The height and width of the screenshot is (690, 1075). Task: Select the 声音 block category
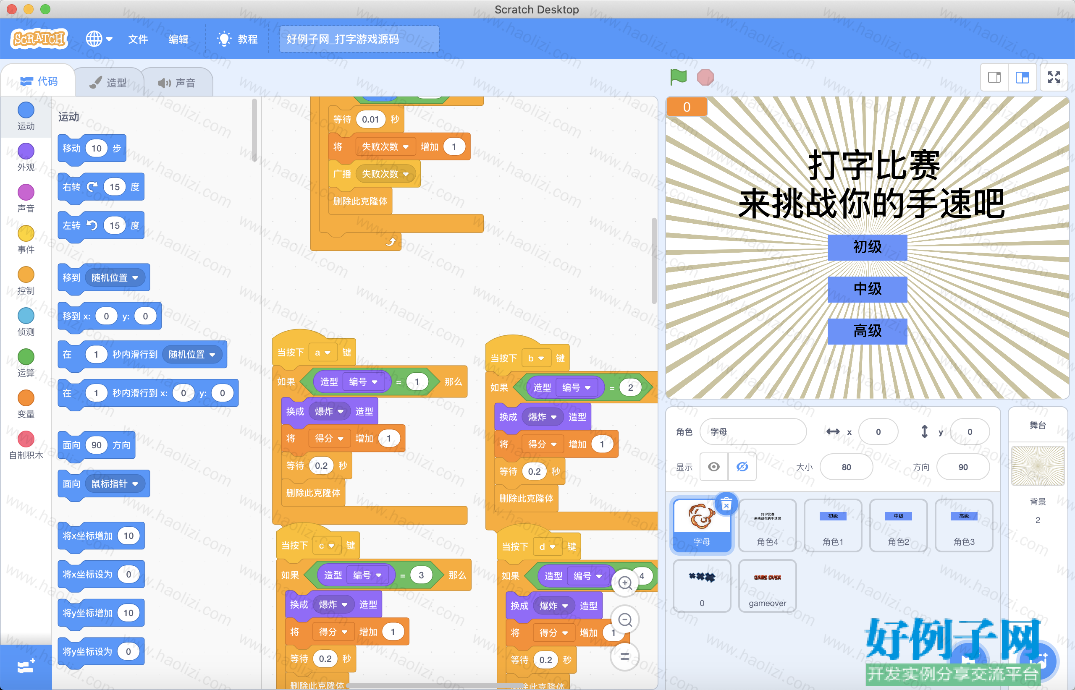26,199
